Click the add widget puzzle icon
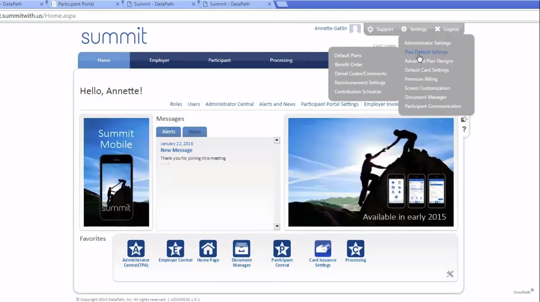The width and height of the screenshot is (540, 302). coord(464,120)
